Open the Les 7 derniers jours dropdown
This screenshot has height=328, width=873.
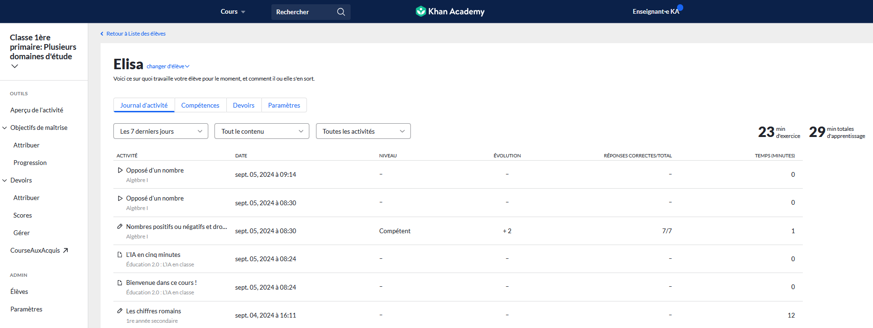tap(160, 131)
